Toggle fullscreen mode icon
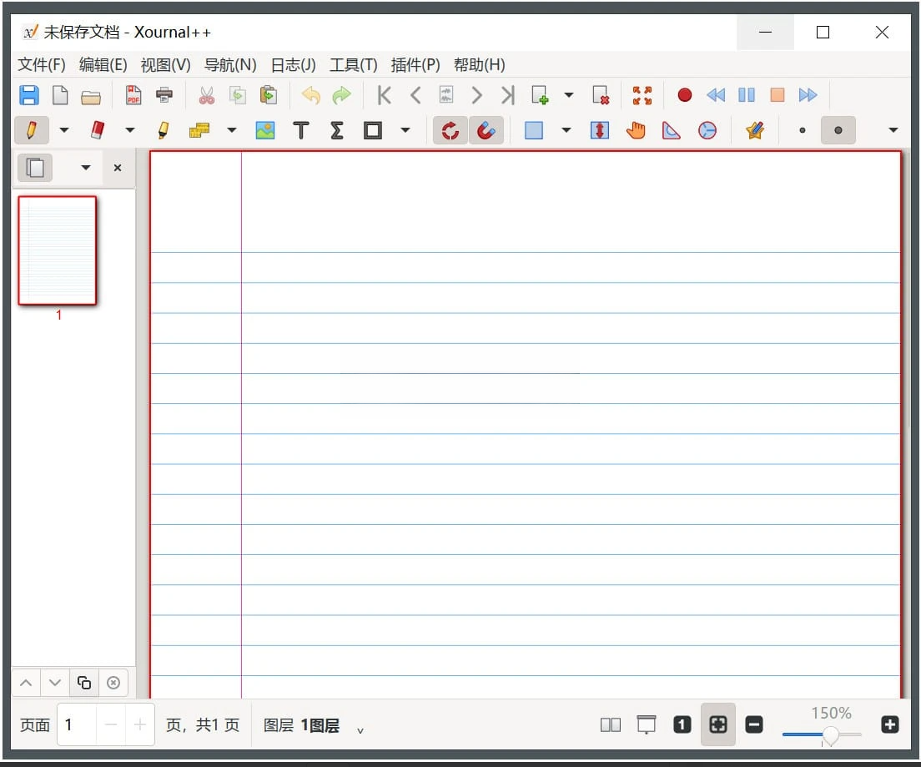Viewport: 921px width, 767px height. tap(642, 95)
